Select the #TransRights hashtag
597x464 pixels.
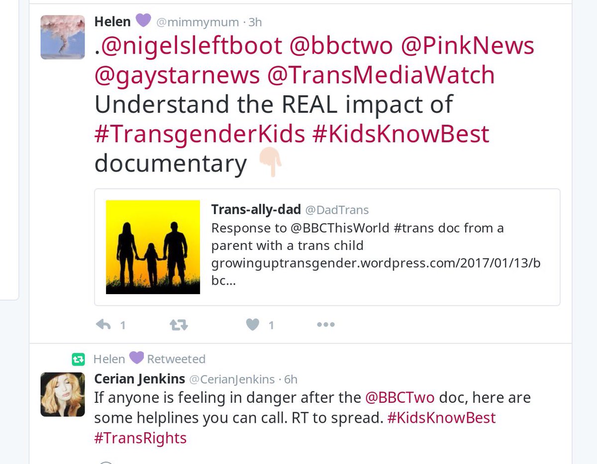pos(140,438)
